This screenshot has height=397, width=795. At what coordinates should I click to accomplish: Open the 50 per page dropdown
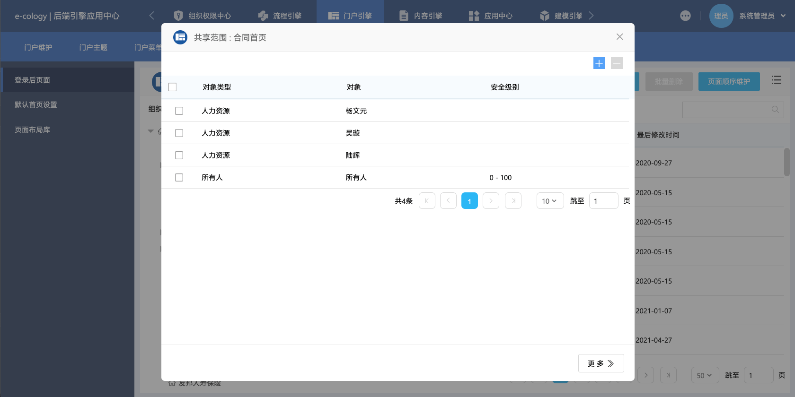[705, 375]
